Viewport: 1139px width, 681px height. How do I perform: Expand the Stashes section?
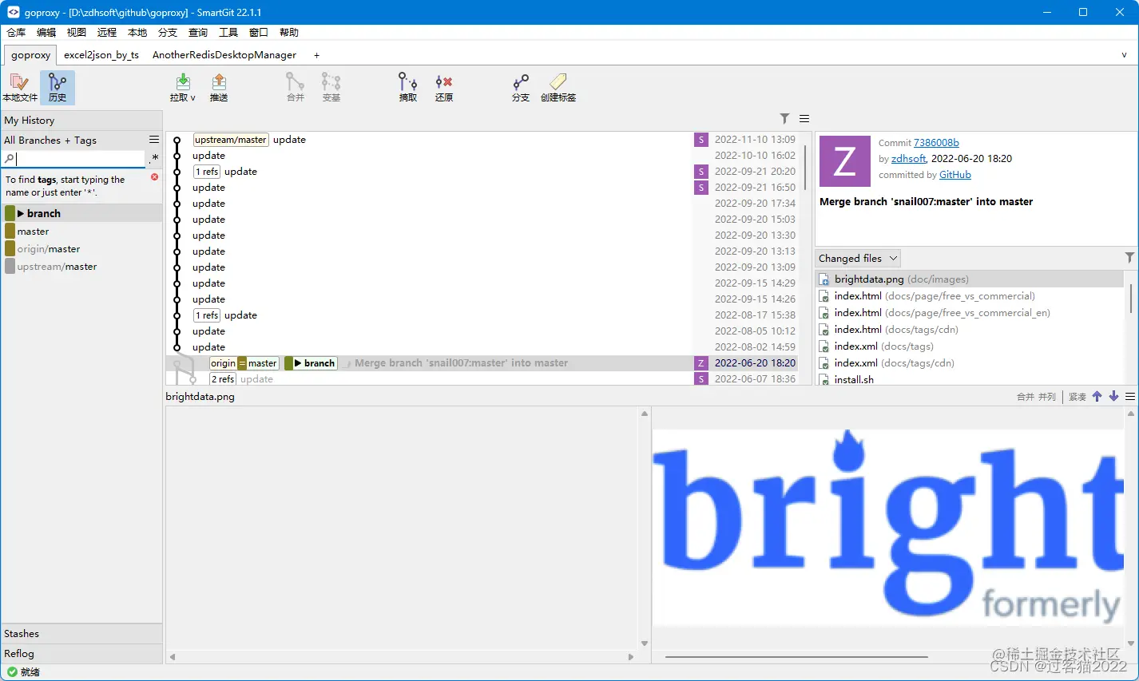[81, 633]
